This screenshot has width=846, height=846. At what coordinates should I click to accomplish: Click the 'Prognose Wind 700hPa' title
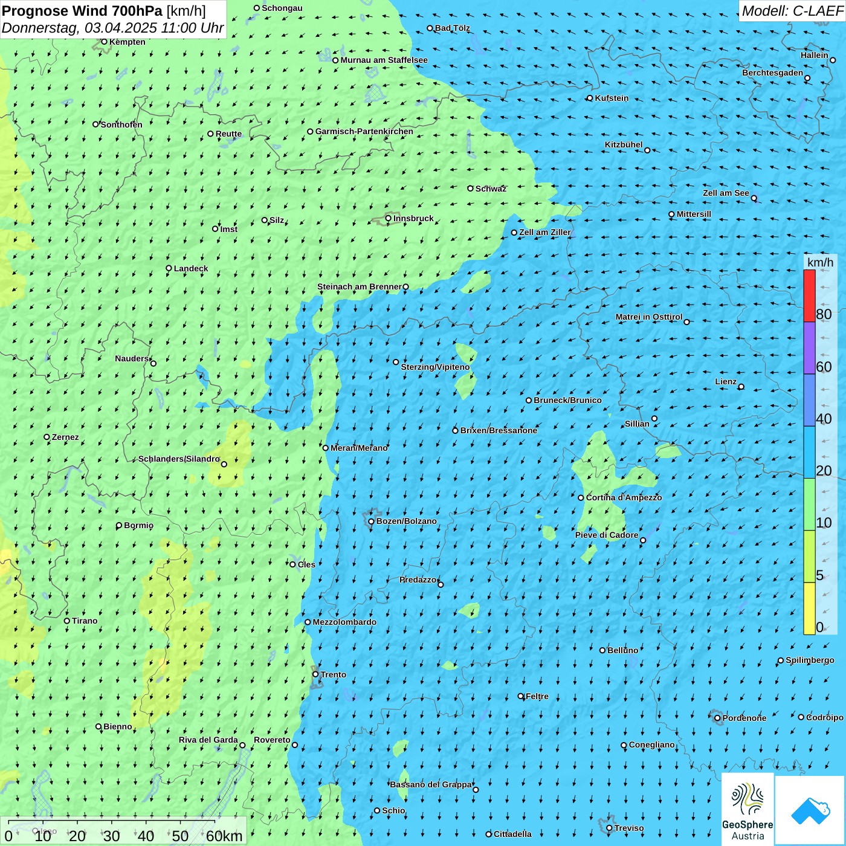tap(82, 11)
